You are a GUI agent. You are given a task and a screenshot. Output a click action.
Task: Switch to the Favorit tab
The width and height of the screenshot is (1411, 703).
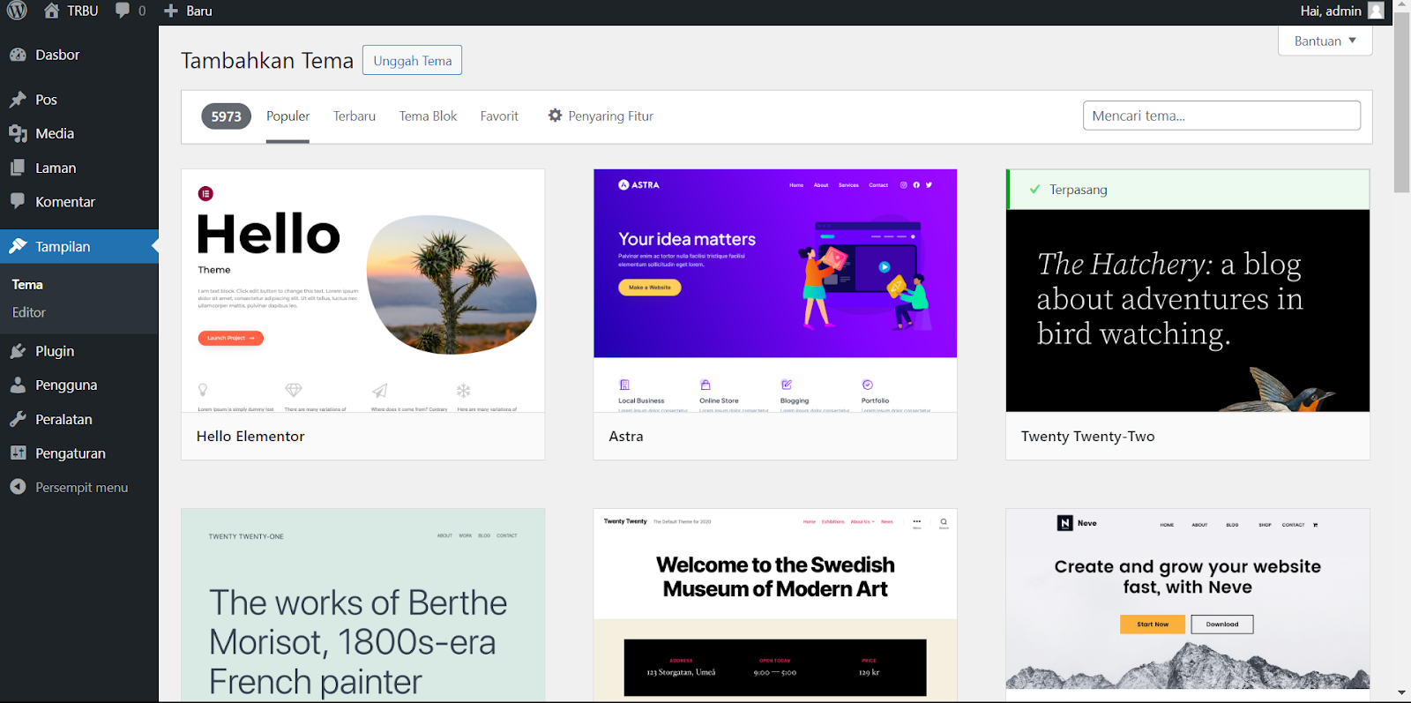click(x=499, y=116)
